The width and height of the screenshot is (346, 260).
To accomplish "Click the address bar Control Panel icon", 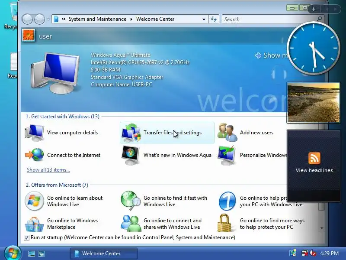I will (56, 19).
